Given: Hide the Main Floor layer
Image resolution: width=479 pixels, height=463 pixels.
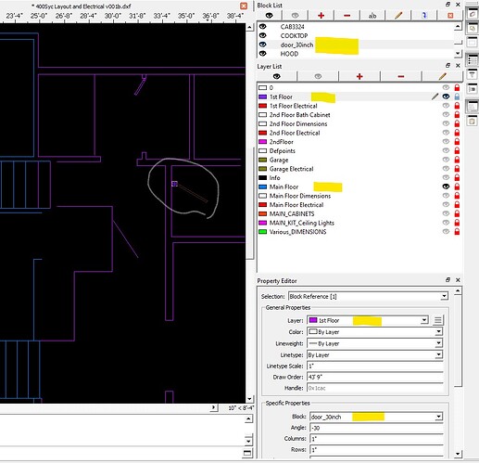Looking at the screenshot, I should point(446,186).
